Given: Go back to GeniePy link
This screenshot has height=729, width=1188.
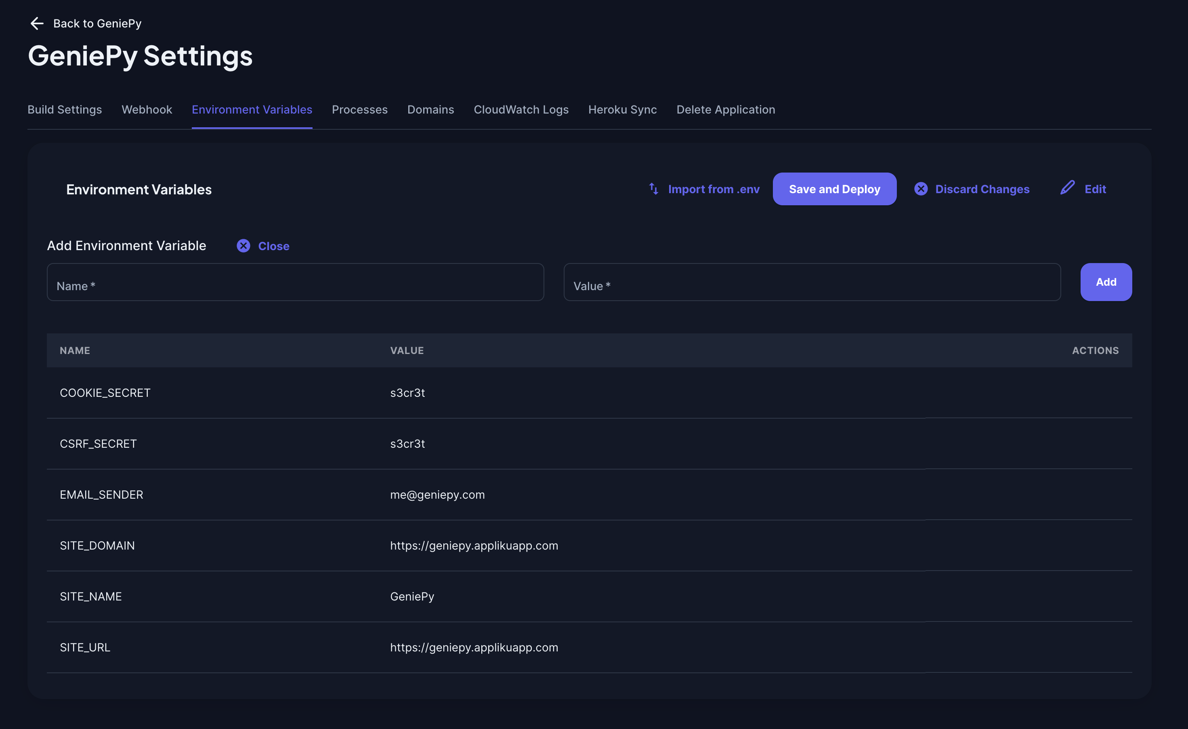Looking at the screenshot, I should (97, 23).
